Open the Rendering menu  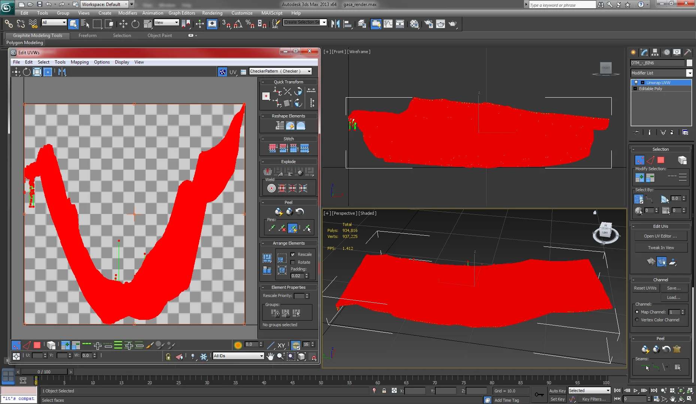212,13
